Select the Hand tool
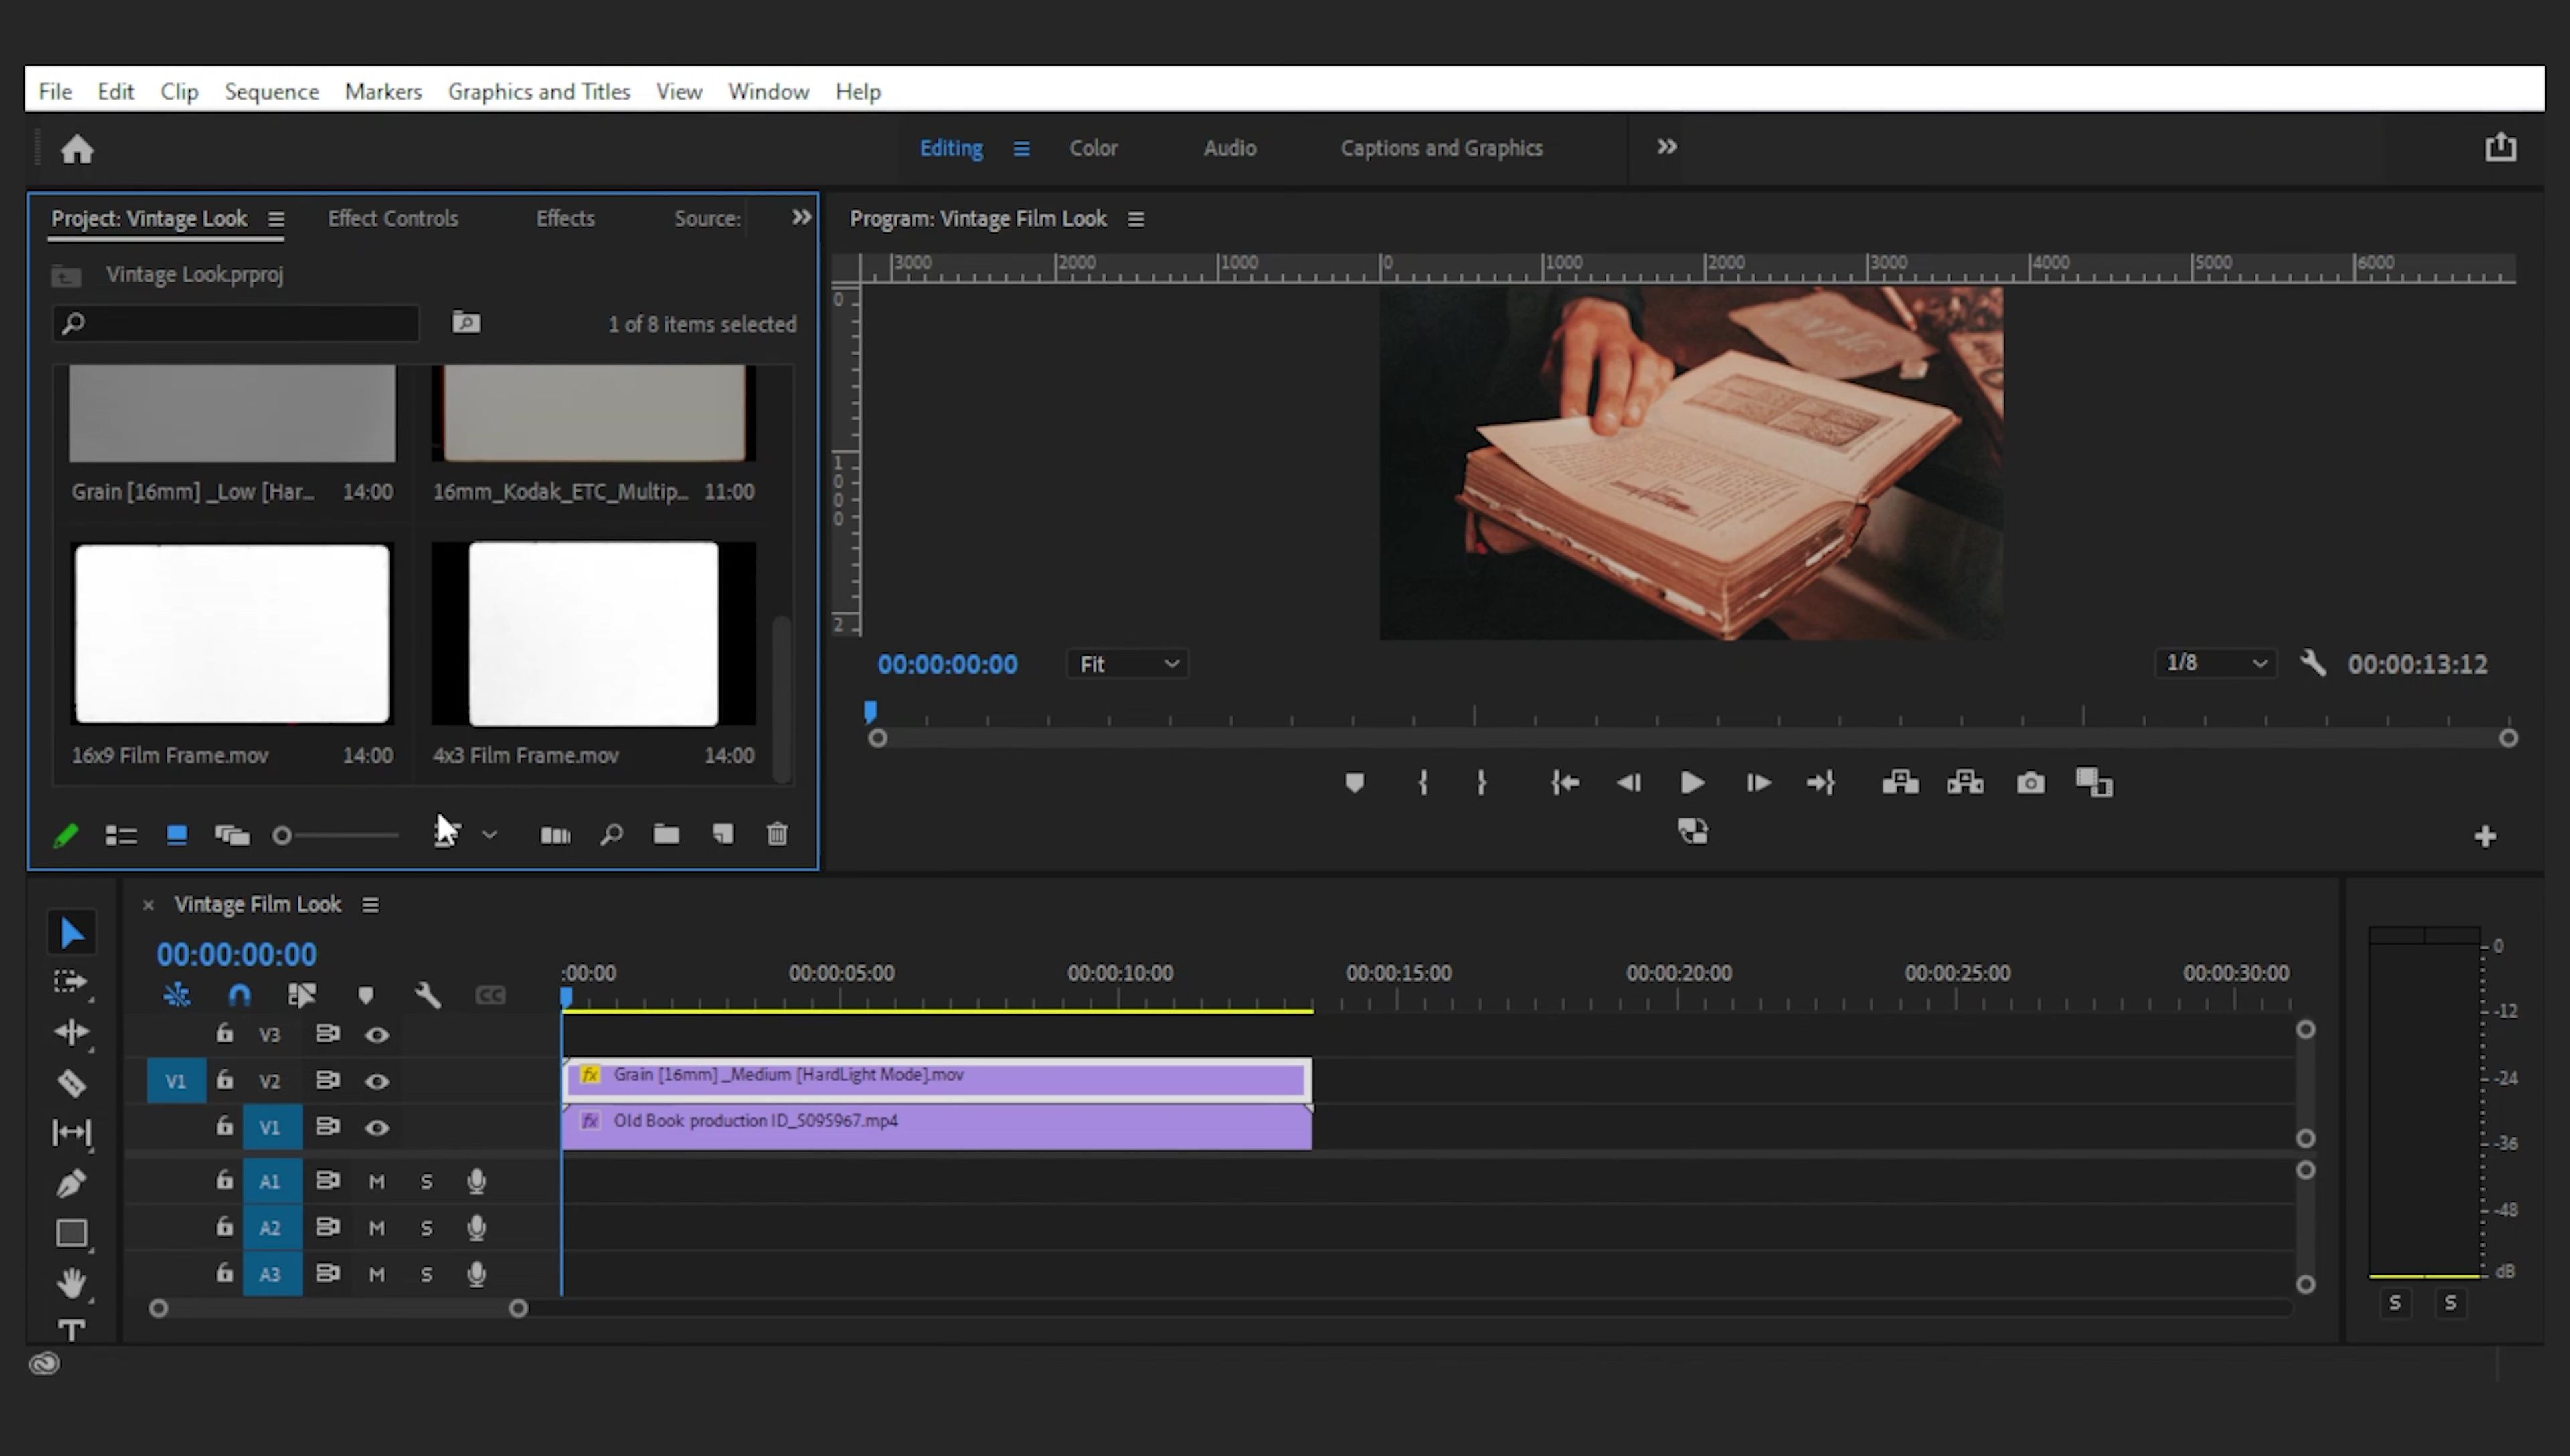This screenshot has height=1456, width=2570. (x=71, y=1283)
